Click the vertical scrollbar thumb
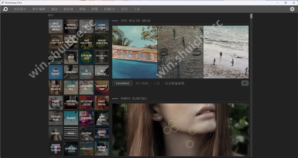298x158 pixels. click(x=251, y=16)
